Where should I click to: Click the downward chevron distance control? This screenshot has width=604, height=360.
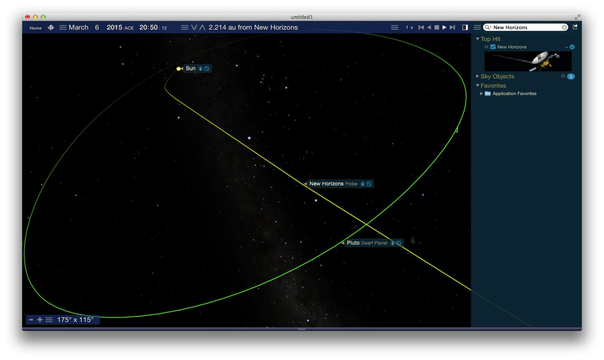pos(194,28)
